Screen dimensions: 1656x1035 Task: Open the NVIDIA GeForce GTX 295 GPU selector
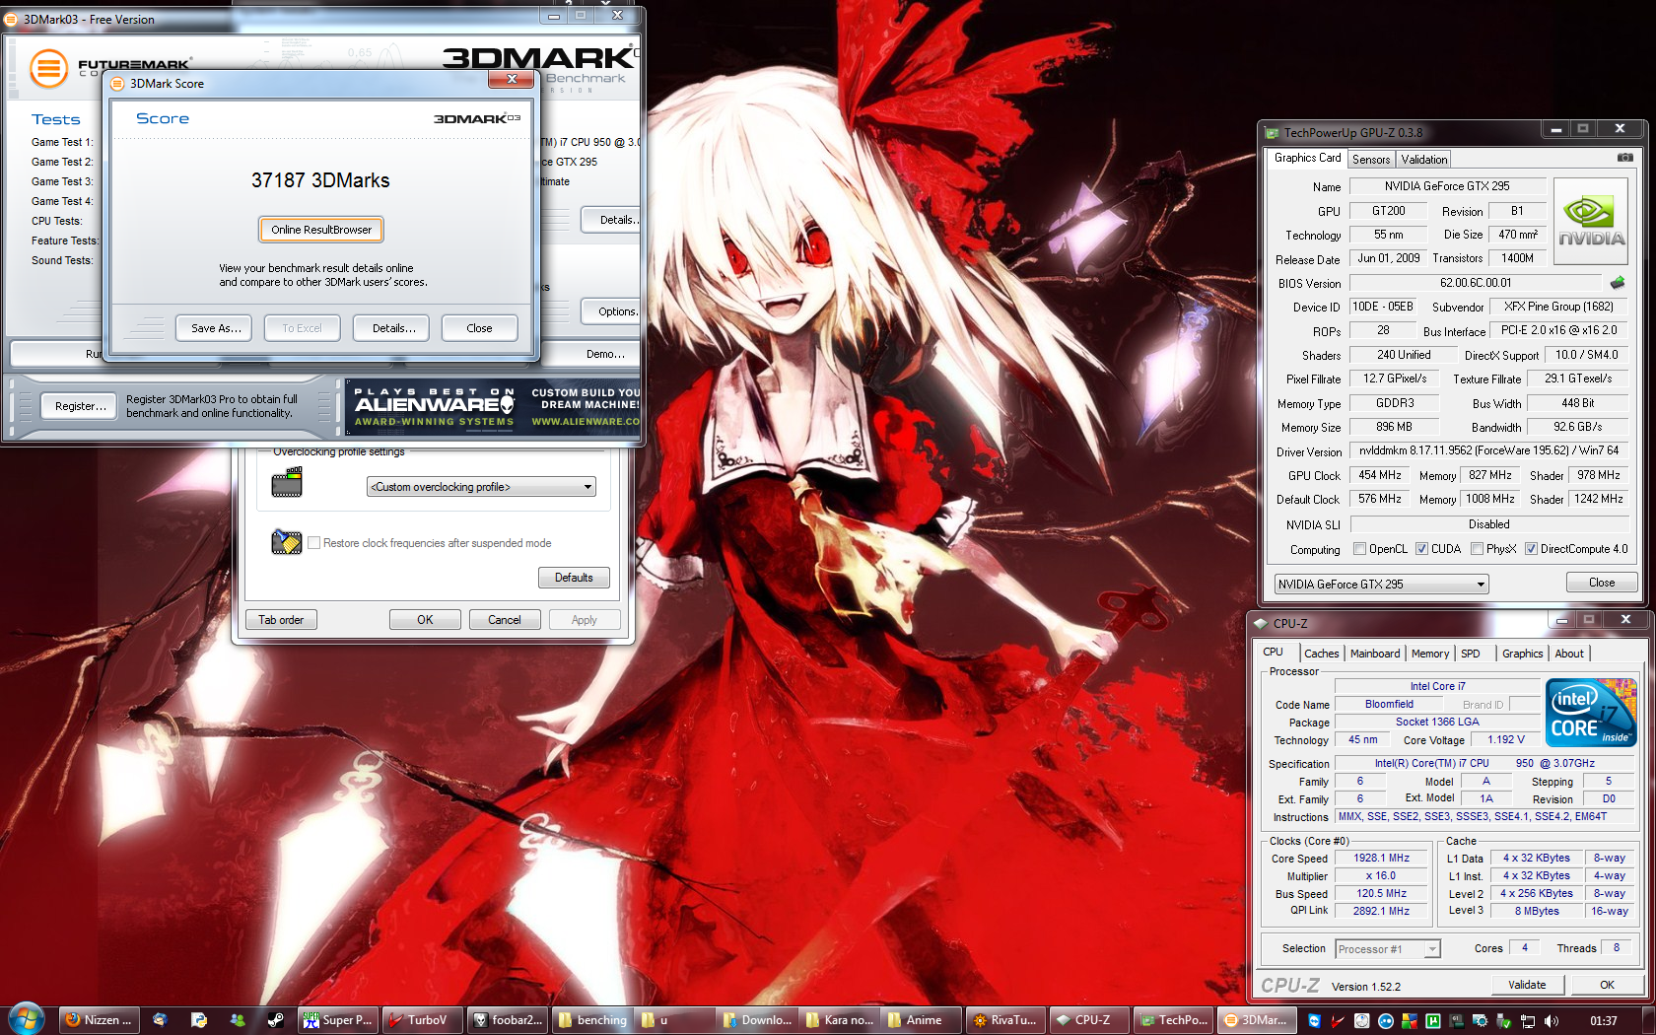pos(1381,585)
